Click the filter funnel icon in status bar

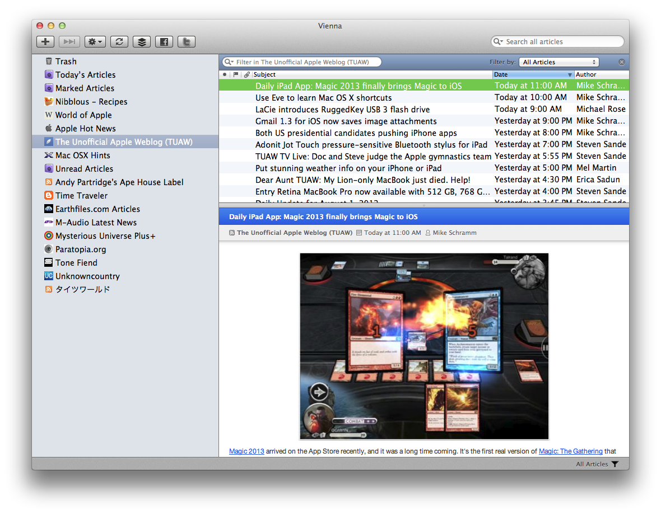615,464
